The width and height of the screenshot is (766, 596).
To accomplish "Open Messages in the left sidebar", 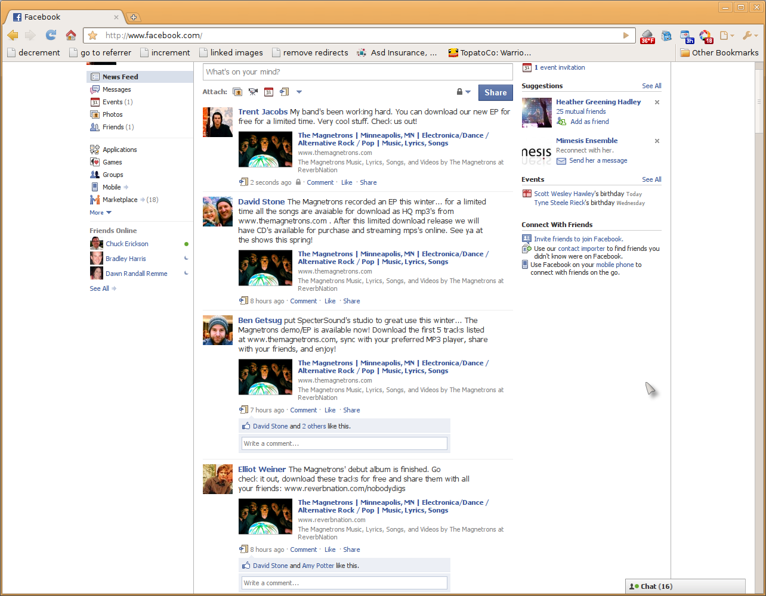I will (116, 89).
